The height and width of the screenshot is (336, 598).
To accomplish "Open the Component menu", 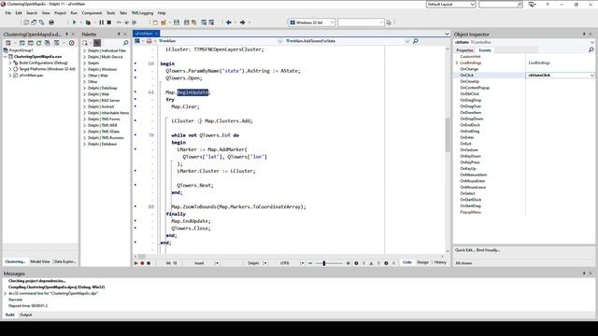I will pyautogui.click(x=92, y=13).
